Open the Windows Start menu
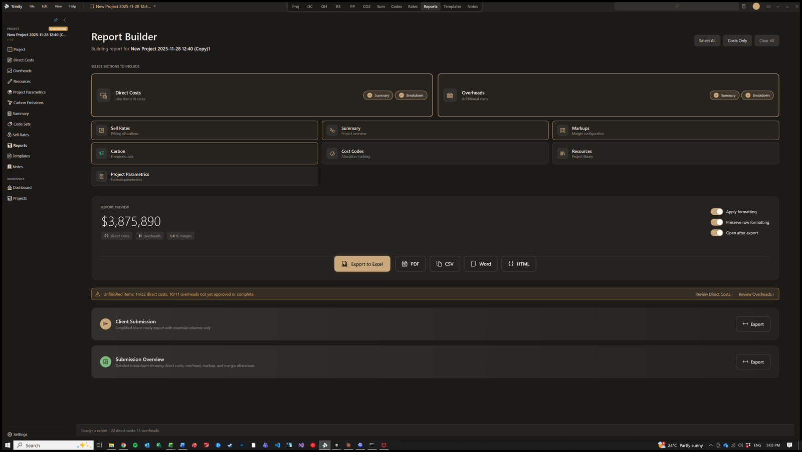This screenshot has height=452, width=802. 8,445
